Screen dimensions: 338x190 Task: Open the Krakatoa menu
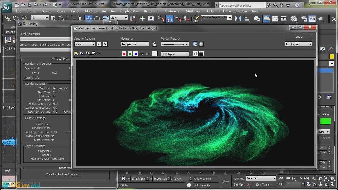[x=225, y=11]
